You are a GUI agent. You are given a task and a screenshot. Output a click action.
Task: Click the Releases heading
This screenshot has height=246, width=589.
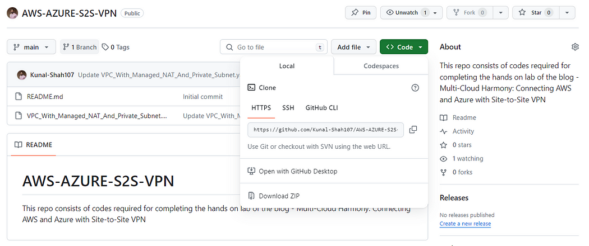[x=454, y=198]
